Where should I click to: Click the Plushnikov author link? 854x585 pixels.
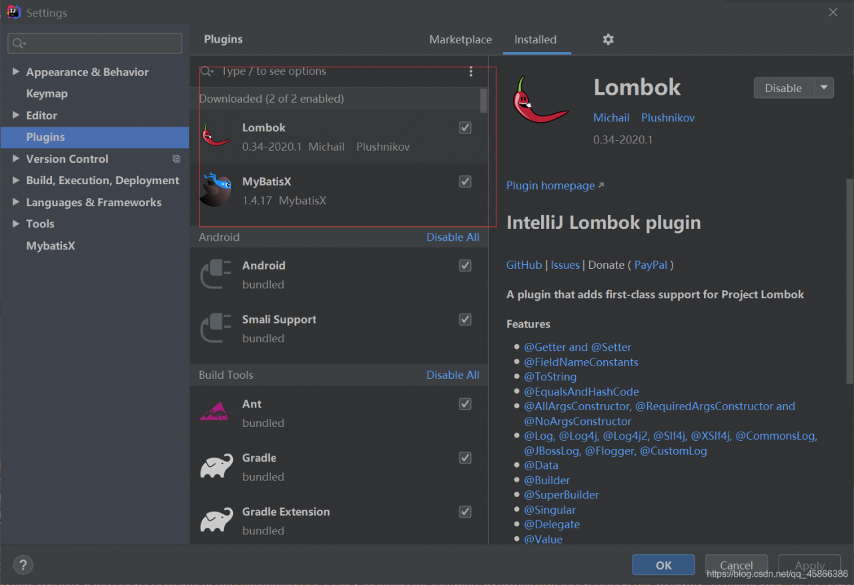click(668, 117)
